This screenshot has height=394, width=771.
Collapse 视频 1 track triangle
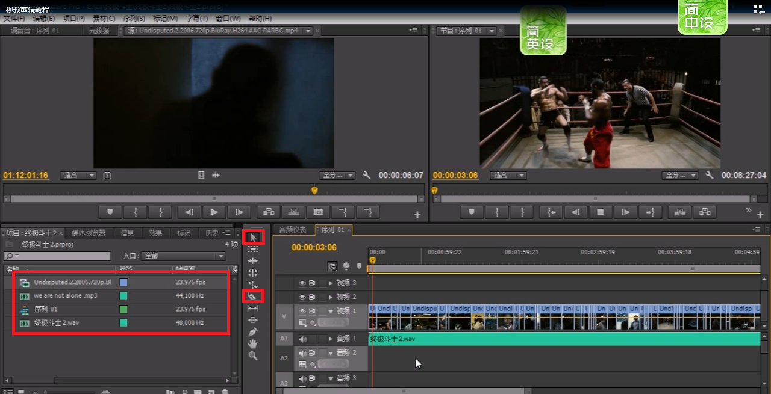point(330,311)
